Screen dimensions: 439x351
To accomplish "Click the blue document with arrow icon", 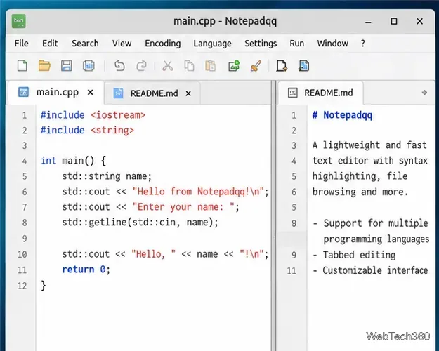I will pos(303,66).
